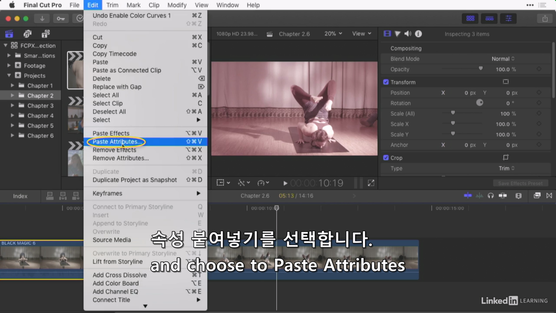This screenshot has width=556, height=313.
Task: Expand the Footage event
Action: (x=9, y=65)
